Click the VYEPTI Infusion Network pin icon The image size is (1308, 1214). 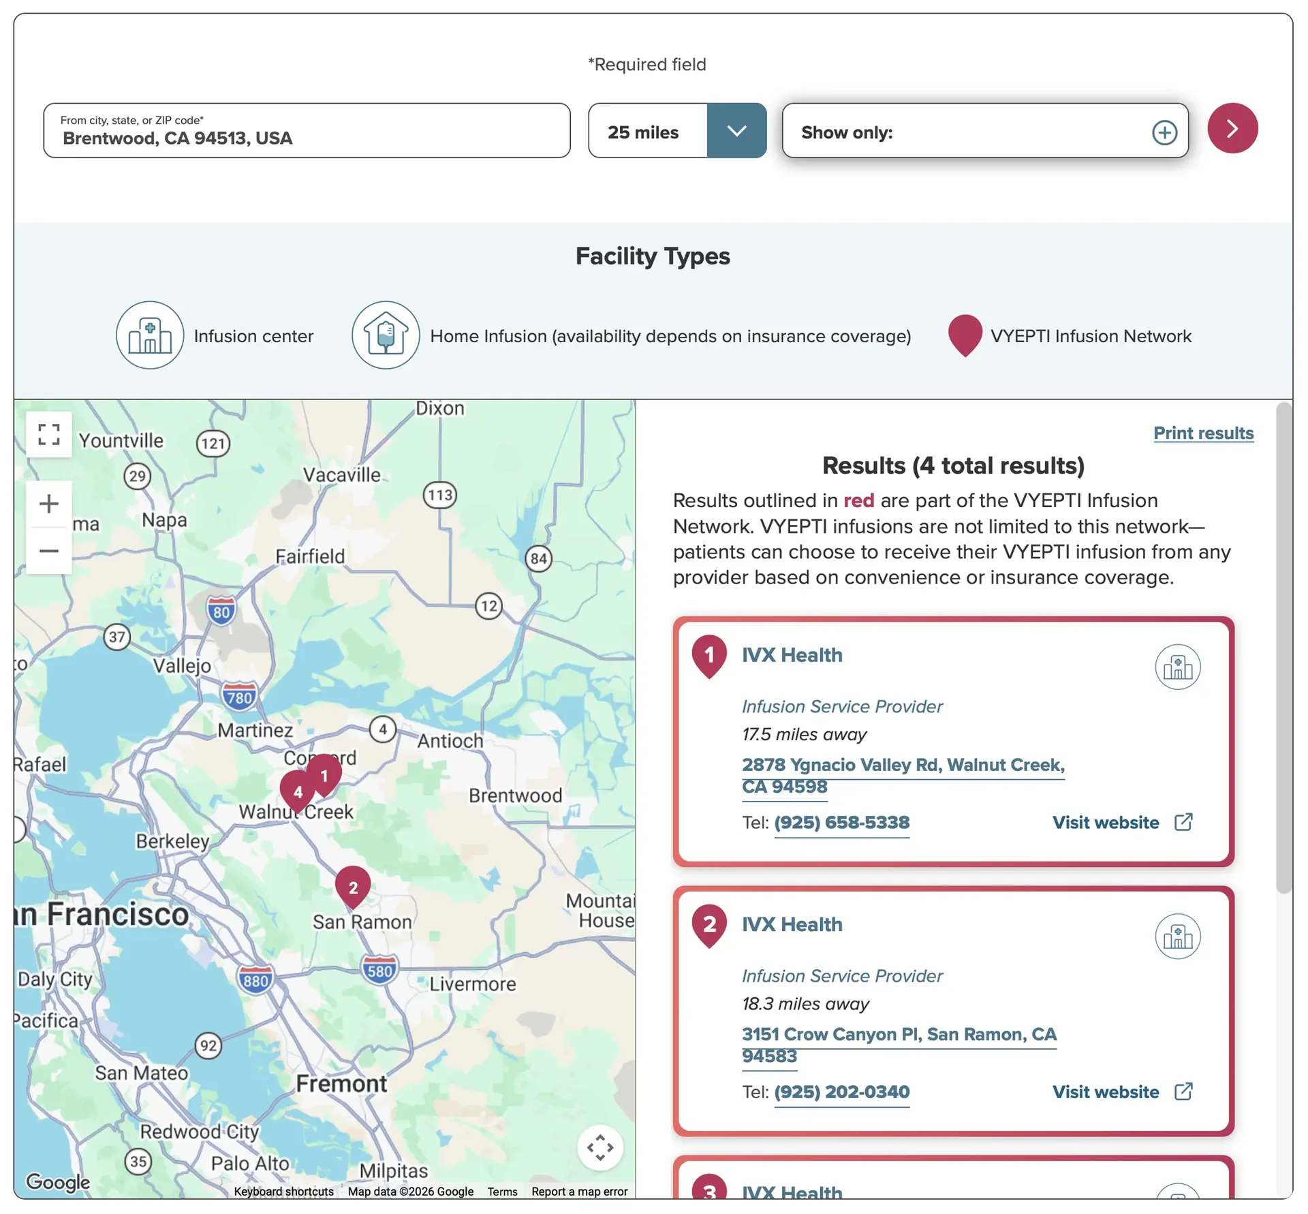coord(965,335)
